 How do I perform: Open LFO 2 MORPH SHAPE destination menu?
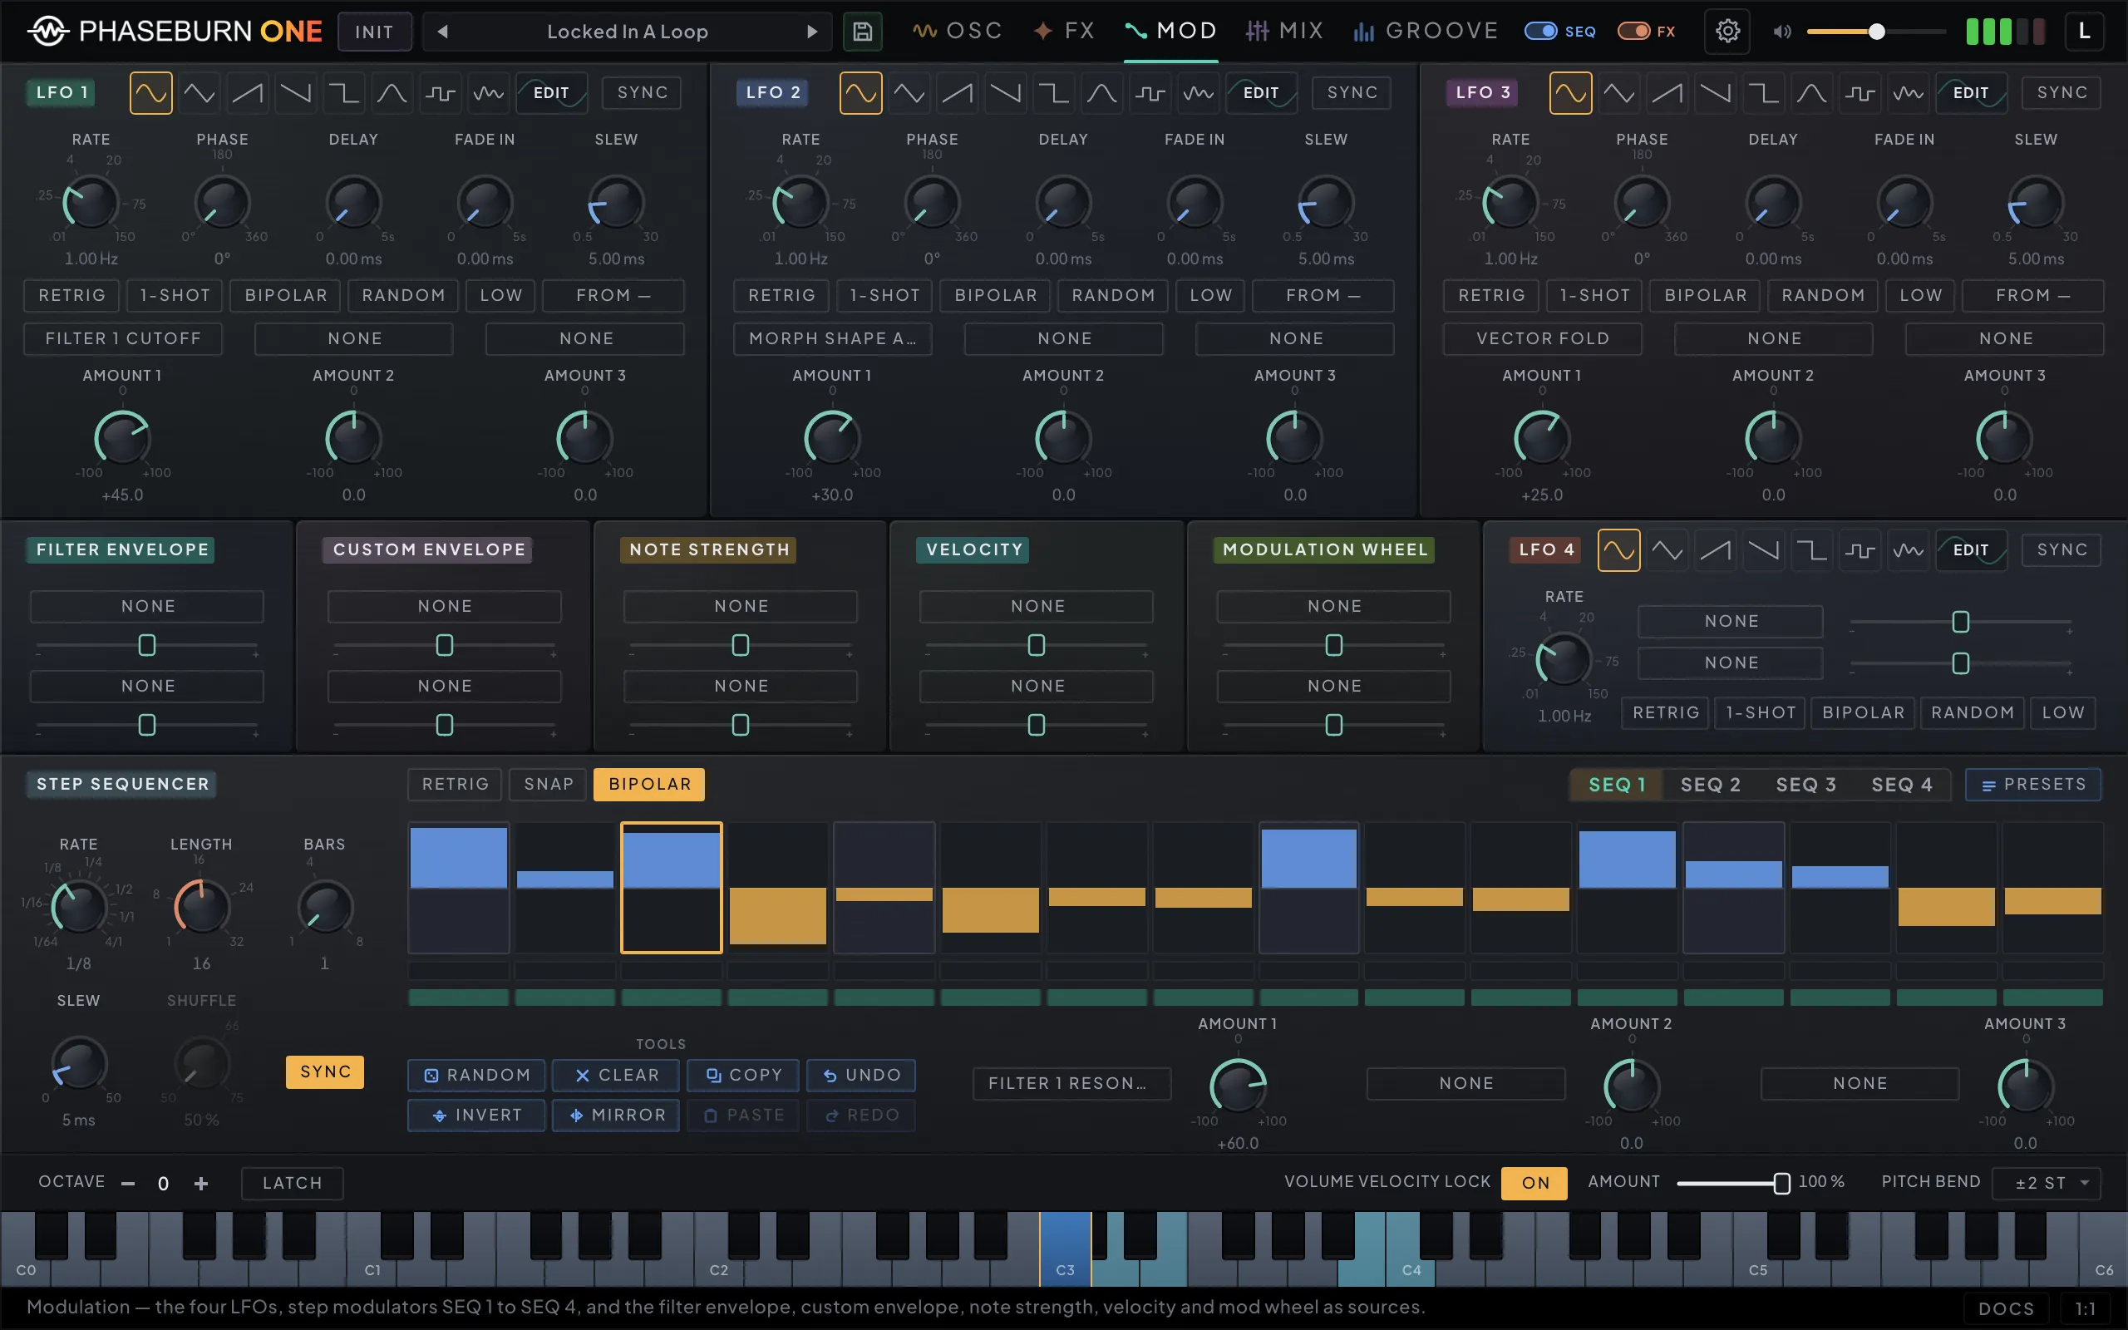[x=832, y=338]
